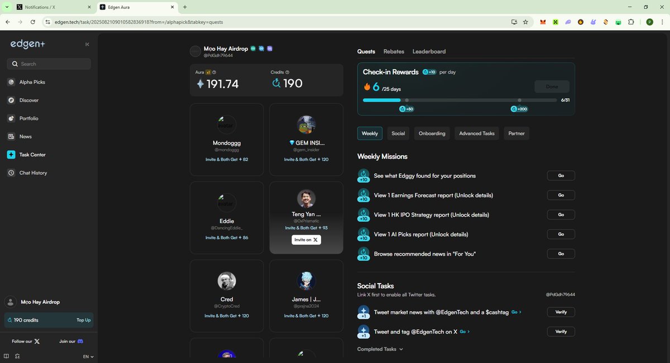Open the EN language dropdown
670x363 pixels.
click(88, 356)
